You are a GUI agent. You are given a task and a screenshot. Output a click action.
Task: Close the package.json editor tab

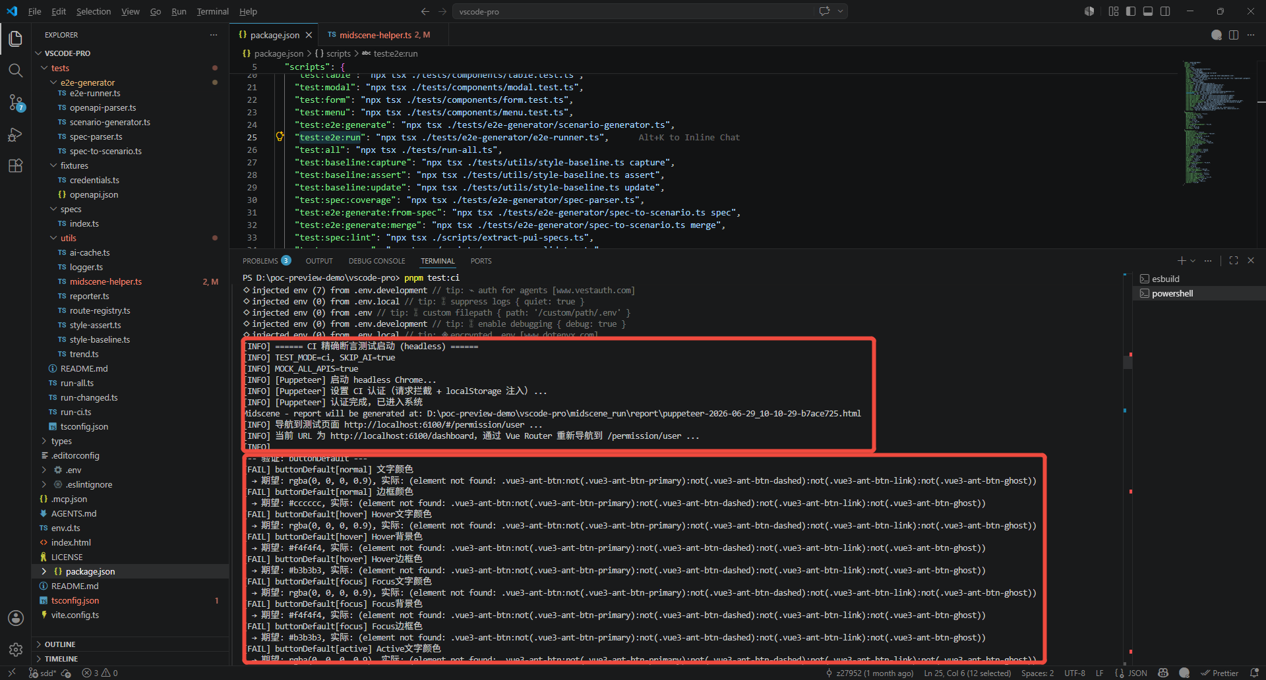(309, 35)
